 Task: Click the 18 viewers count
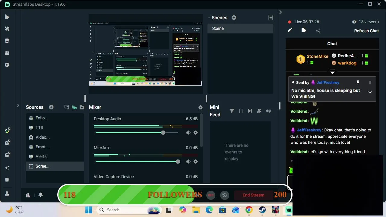coord(365,22)
